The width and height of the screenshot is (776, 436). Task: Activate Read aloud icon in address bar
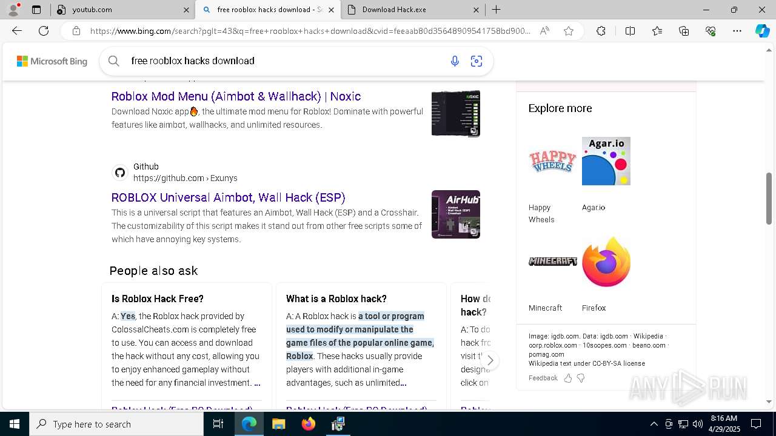tap(544, 31)
